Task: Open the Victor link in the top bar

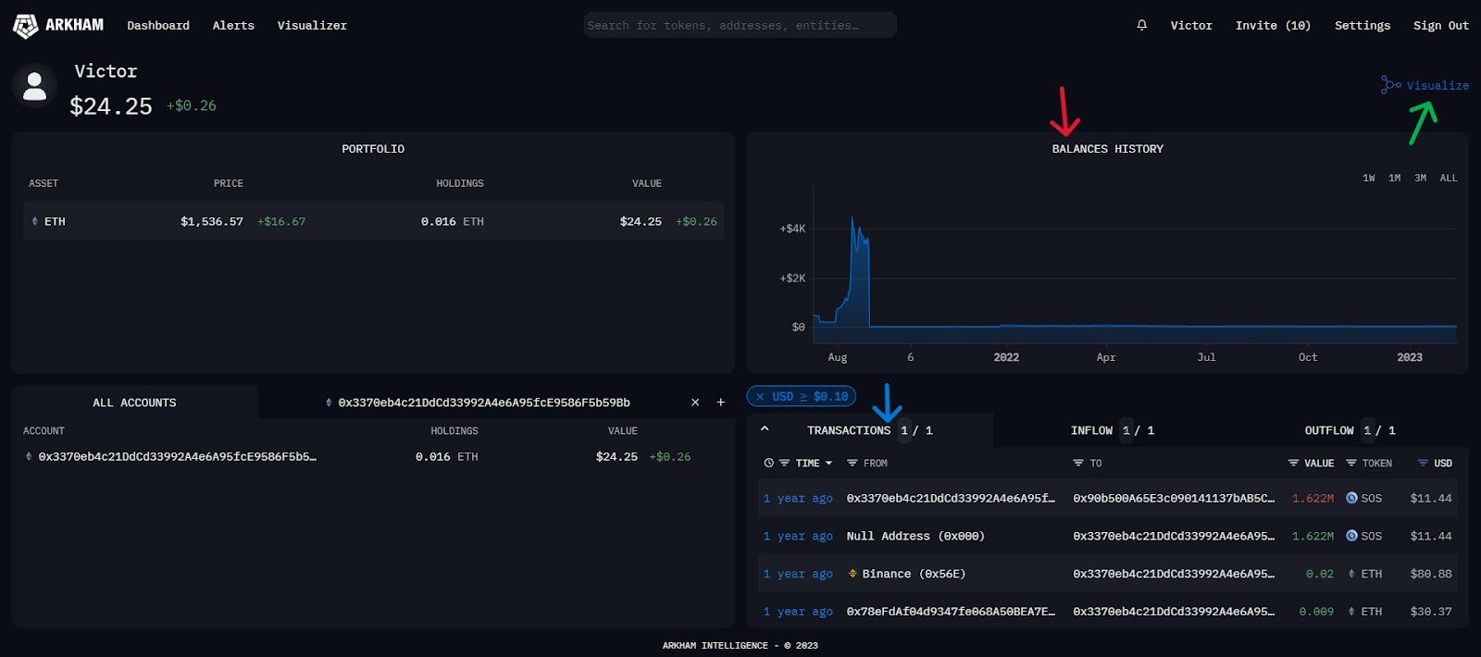Action: pos(1191,25)
